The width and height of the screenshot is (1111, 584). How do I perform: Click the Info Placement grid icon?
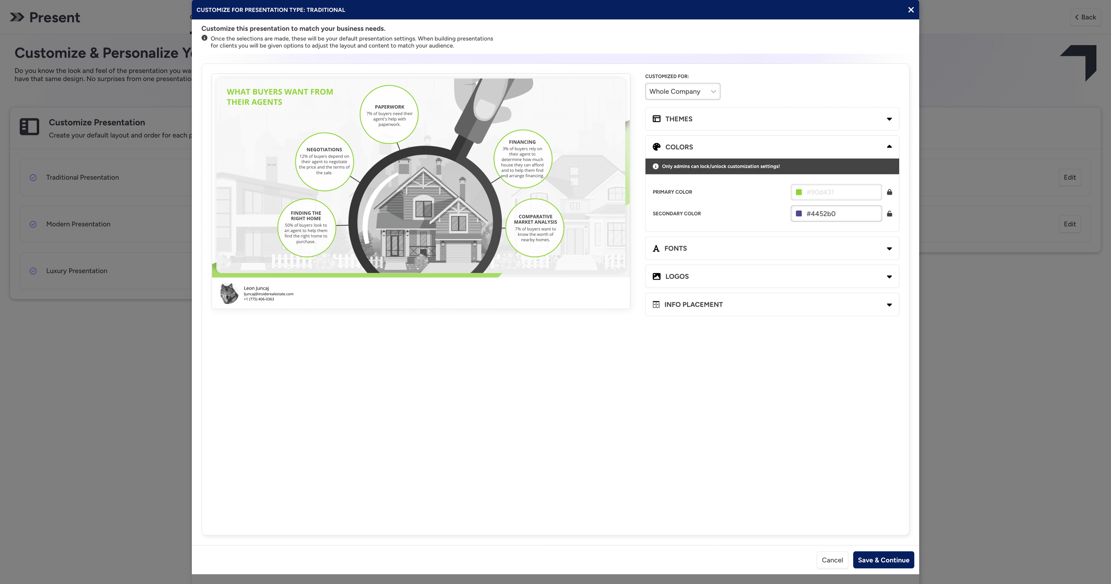pyautogui.click(x=656, y=305)
